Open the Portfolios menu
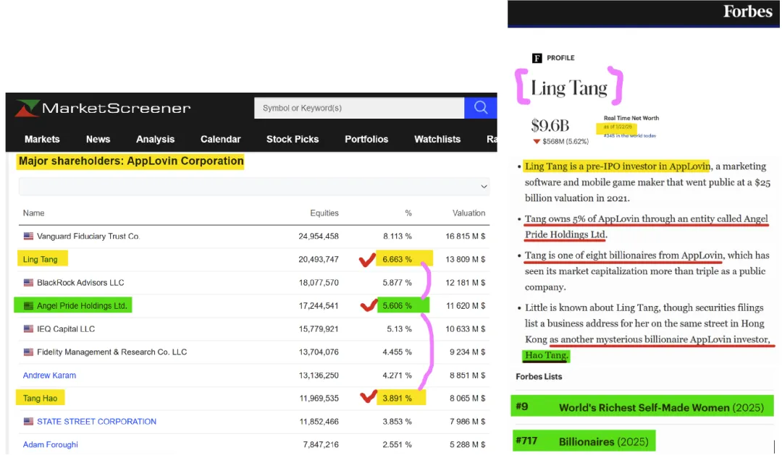The width and height of the screenshot is (782, 455). point(366,139)
